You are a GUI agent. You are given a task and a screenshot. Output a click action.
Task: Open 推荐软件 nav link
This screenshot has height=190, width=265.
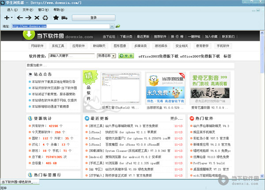(x=160, y=37)
